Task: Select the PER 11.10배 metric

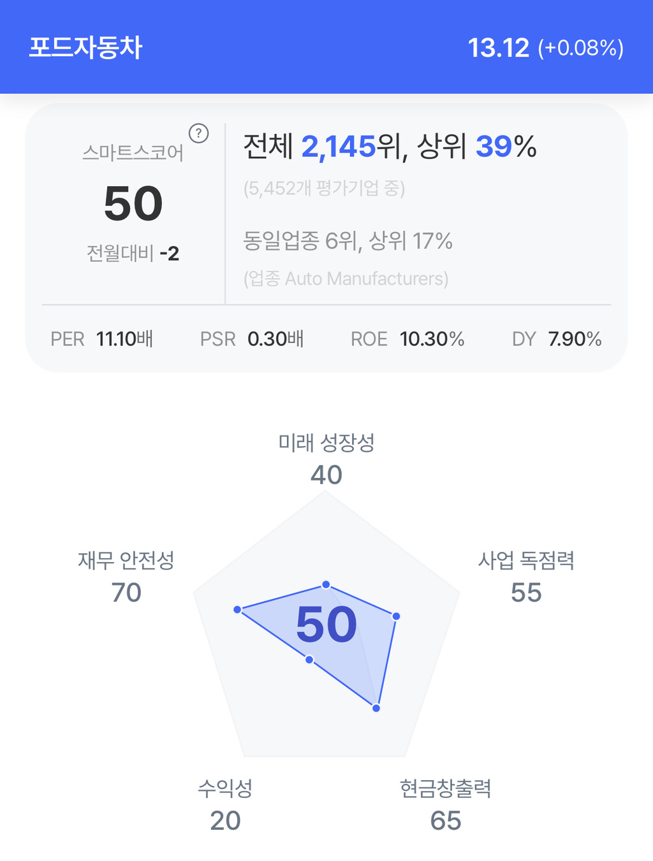Action: [102, 339]
